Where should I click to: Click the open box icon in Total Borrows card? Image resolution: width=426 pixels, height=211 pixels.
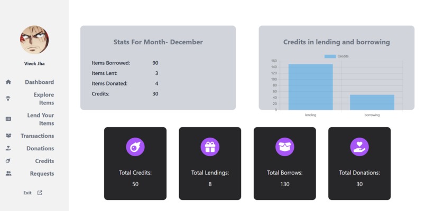285,147
